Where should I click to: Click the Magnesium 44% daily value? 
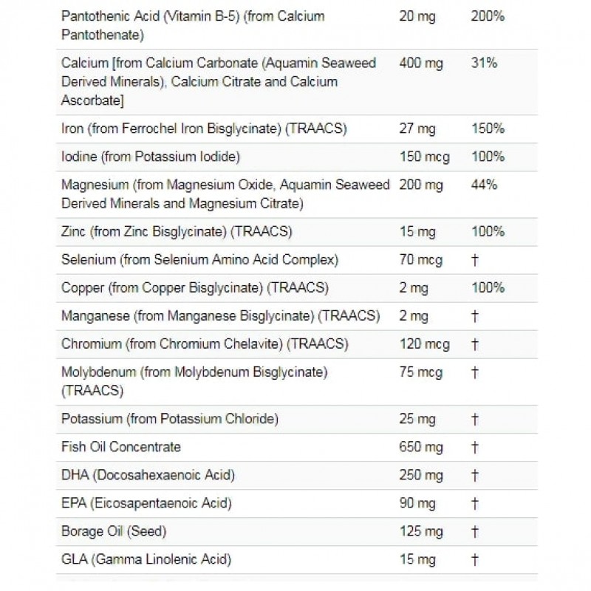click(483, 185)
